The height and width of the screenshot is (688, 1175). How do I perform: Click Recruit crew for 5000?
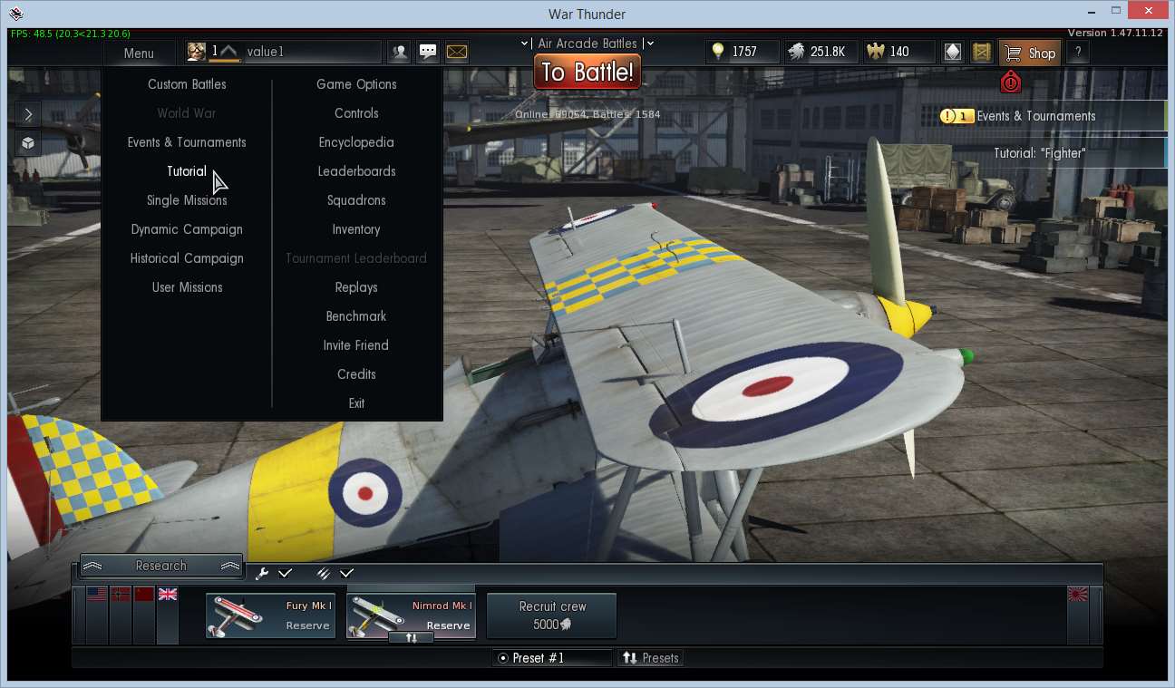tap(552, 615)
